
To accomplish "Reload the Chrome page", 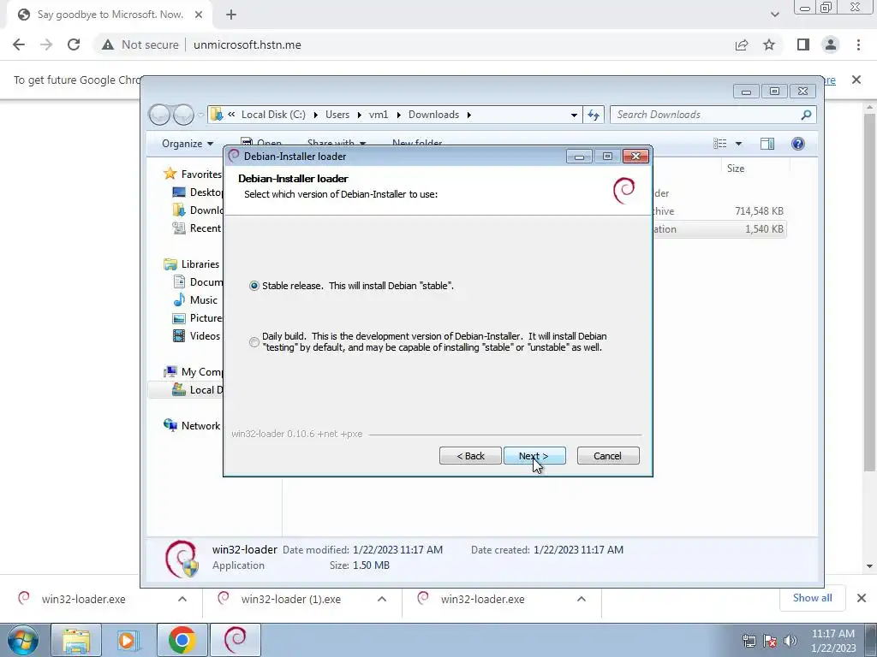I will point(74,44).
